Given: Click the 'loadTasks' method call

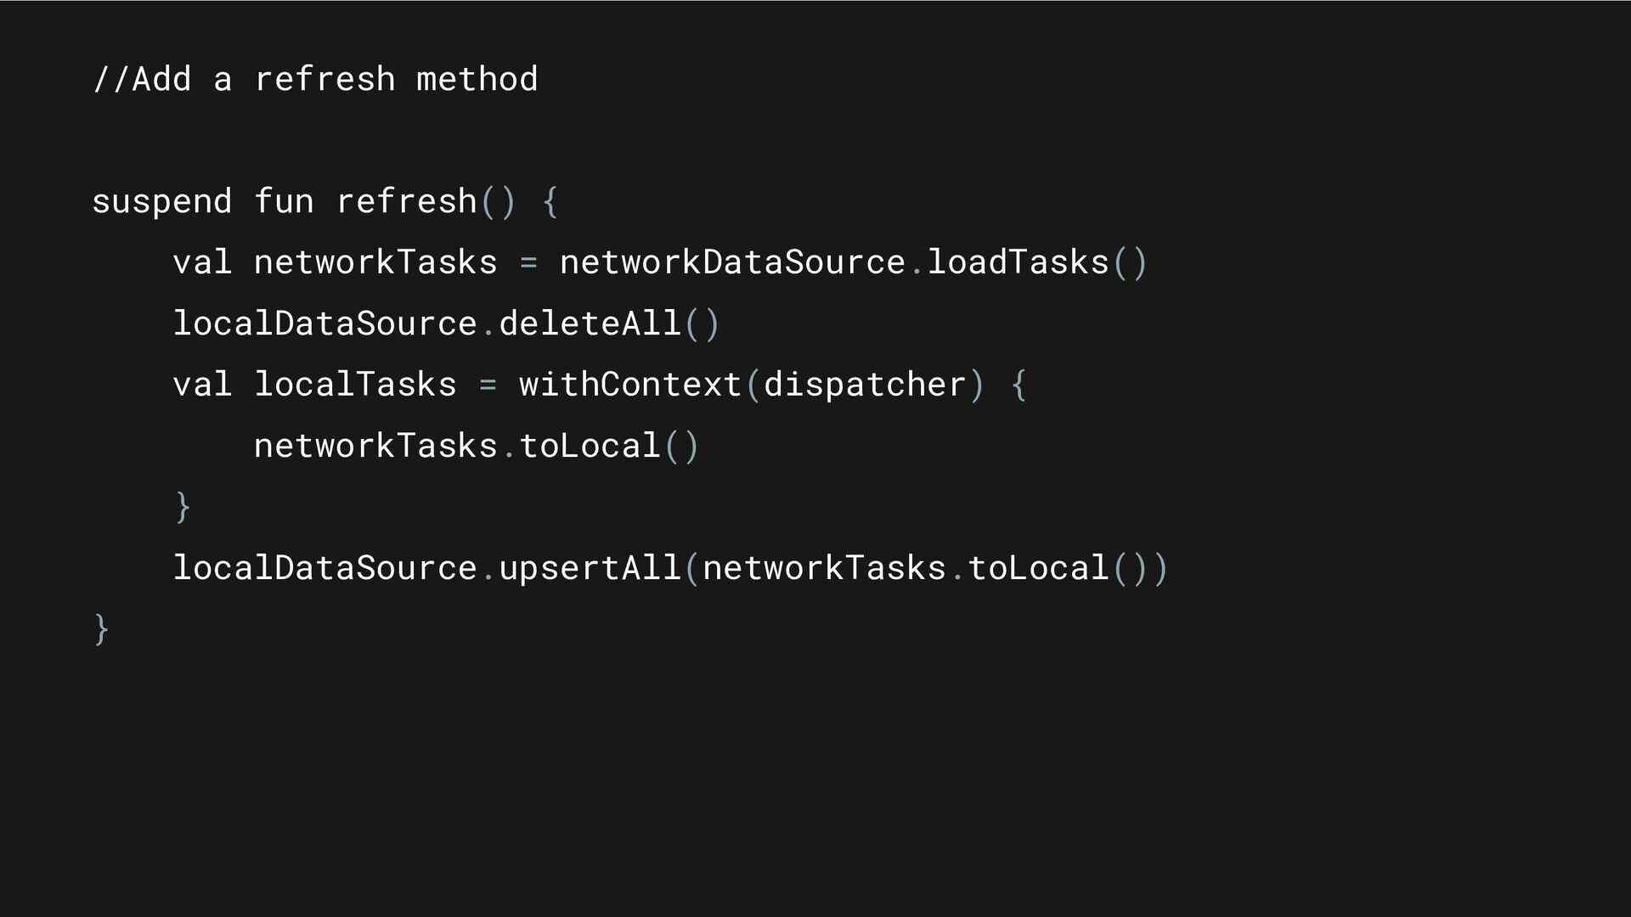Looking at the screenshot, I should coord(1018,262).
